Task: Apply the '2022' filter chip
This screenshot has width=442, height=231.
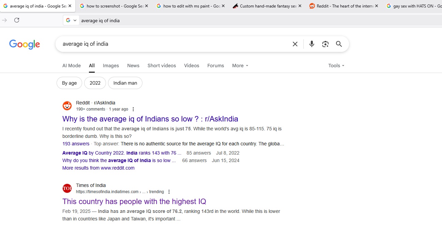Action: tap(95, 83)
